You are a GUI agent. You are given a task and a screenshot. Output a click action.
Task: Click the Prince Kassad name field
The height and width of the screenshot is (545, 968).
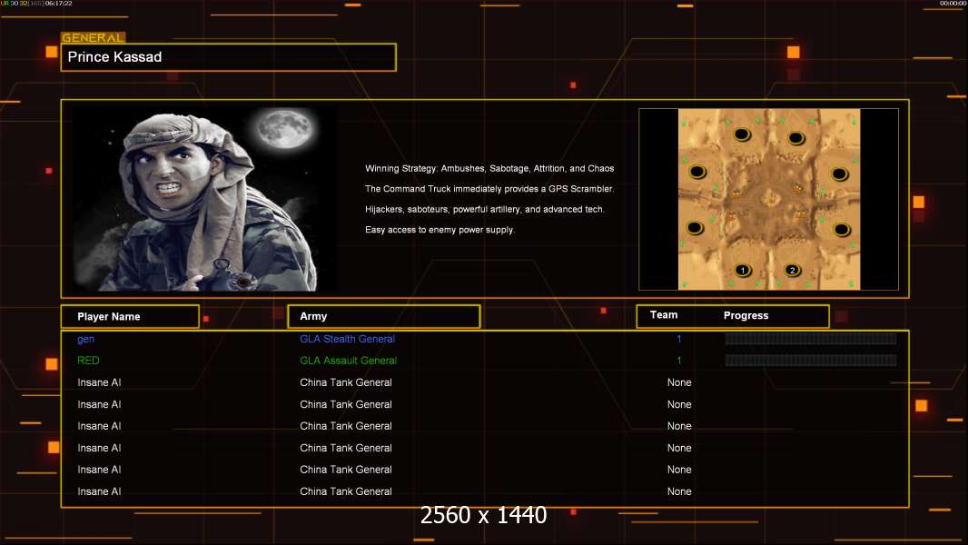point(228,57)
